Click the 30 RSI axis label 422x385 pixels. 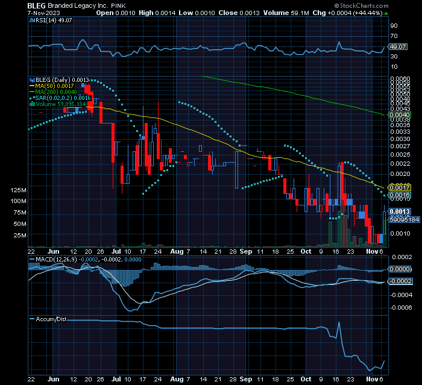point(394,56)
